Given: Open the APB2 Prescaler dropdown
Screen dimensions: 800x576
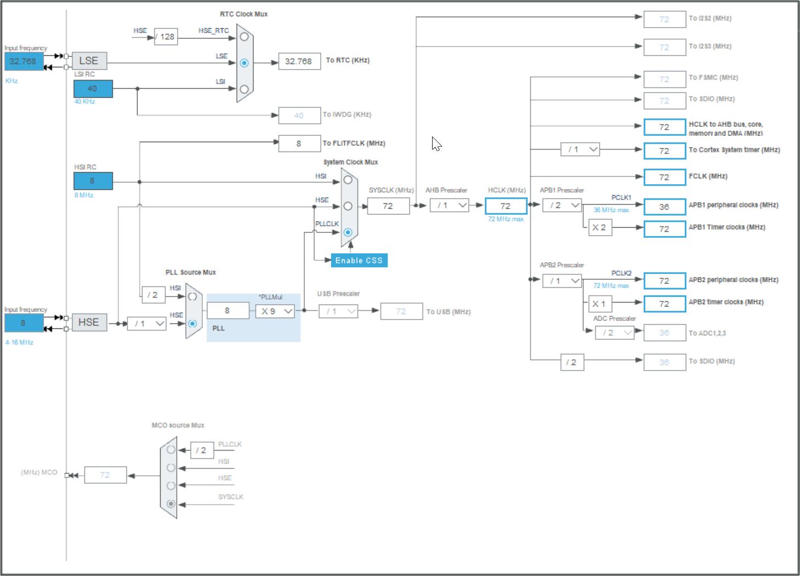Looking at the screenshot, I should [562, 281].
